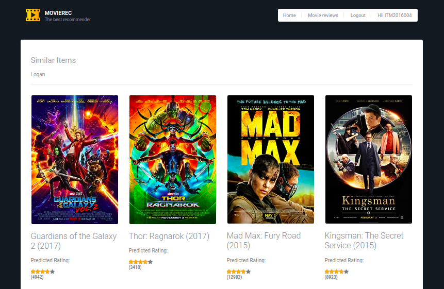Click the MovieRec film-strip logo icon
444x289 pixels.
click(x=33, y=15)
